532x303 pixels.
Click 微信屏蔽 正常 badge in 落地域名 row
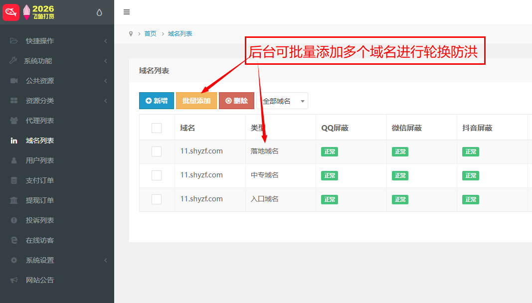coord(400,151)
